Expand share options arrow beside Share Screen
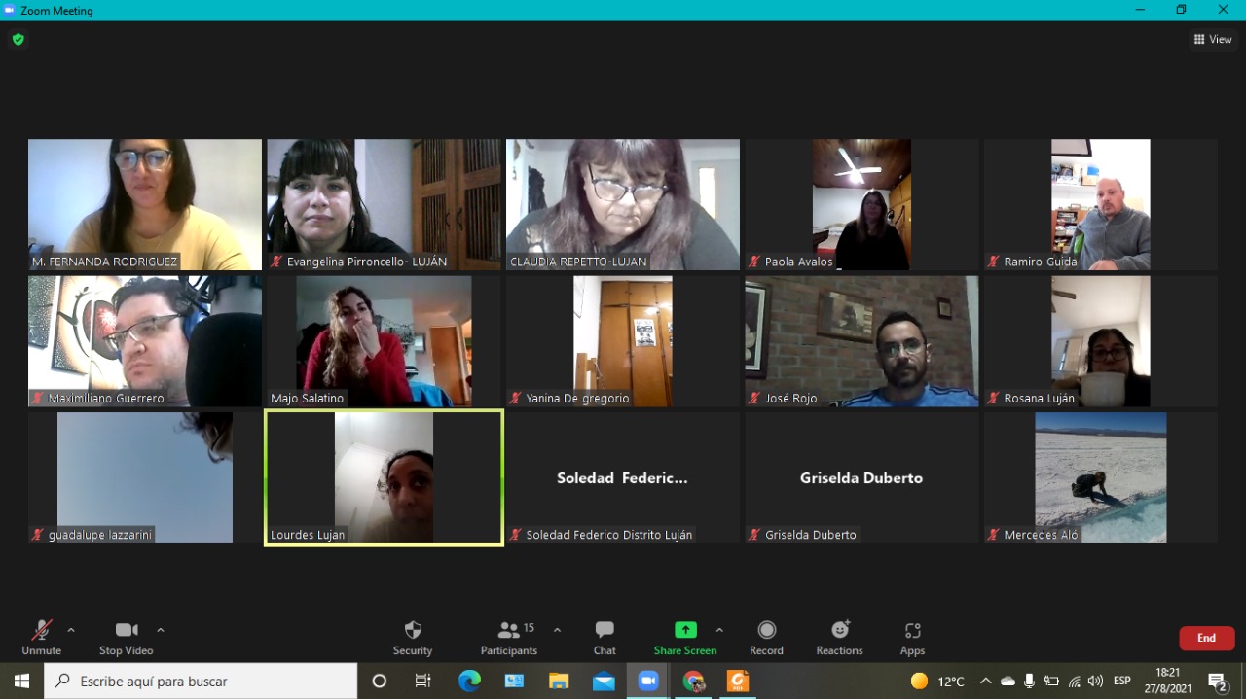1246x699 pixels. click(719, 630)
